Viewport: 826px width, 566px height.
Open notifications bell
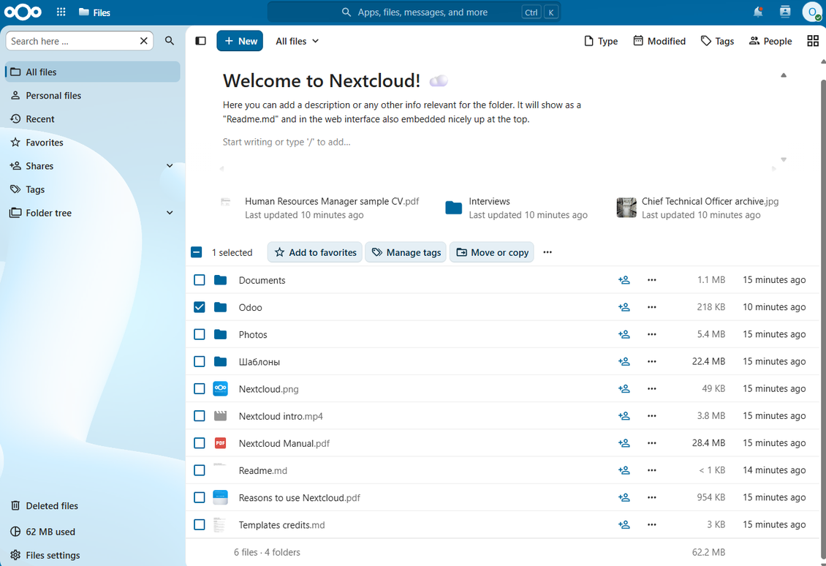pyautogui.click(x=758, y=12)
